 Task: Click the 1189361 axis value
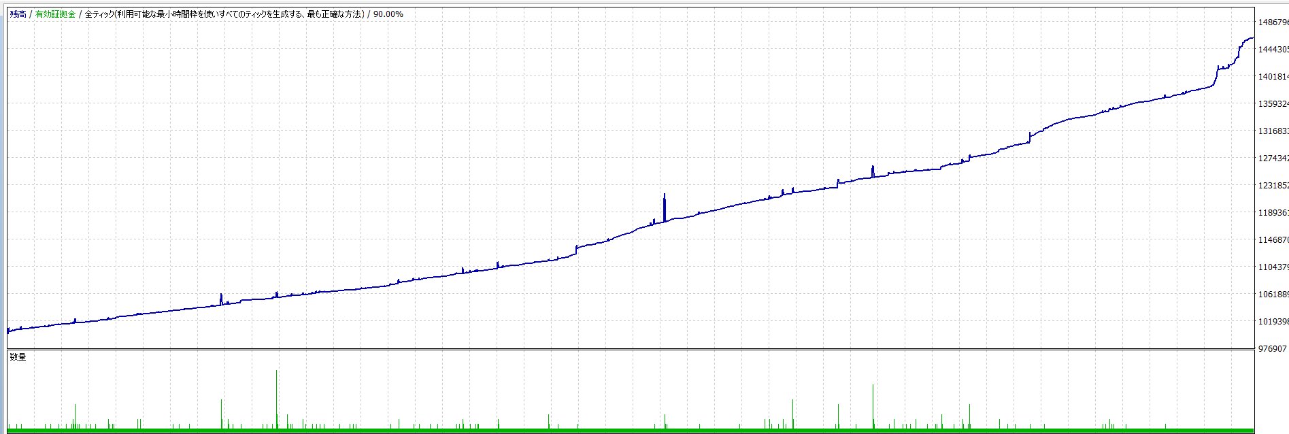click(1273, 212)
